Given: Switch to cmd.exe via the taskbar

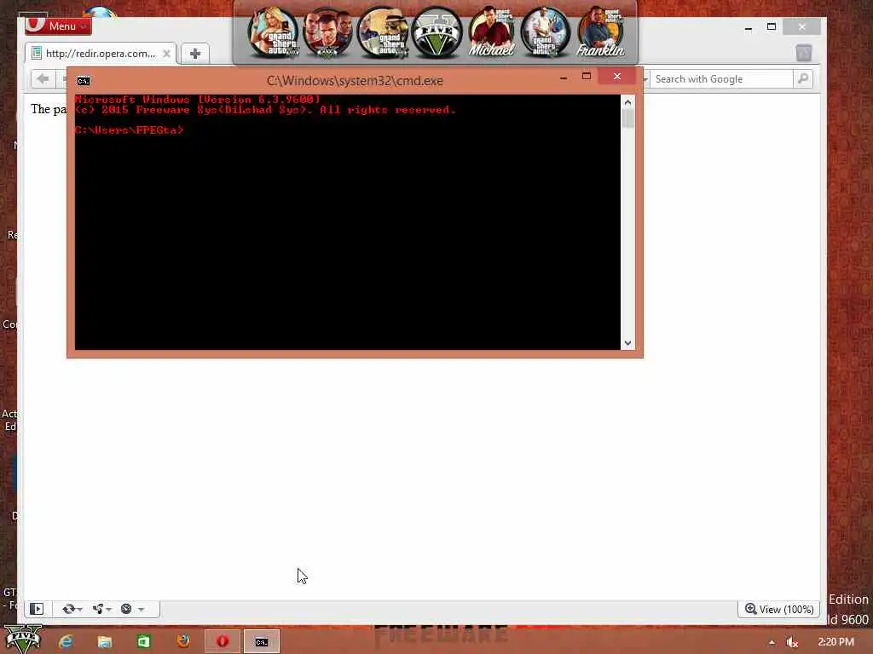Looking at the screenshot, I should pyautogui.click(x=261, y=641).
